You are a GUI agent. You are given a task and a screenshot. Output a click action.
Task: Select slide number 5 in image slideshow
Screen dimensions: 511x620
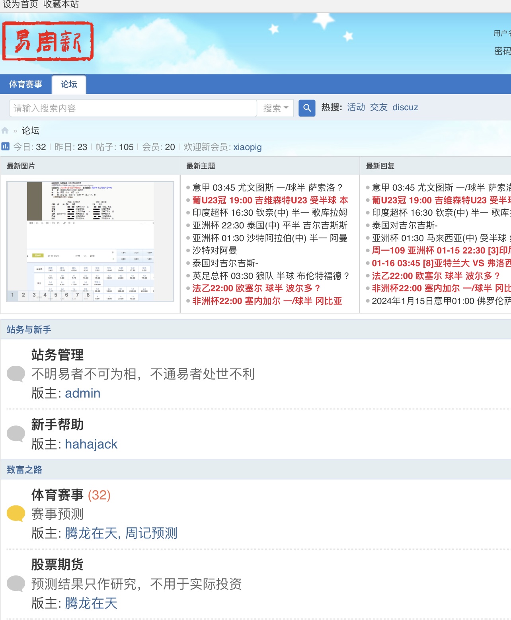[x=56, y=295]
